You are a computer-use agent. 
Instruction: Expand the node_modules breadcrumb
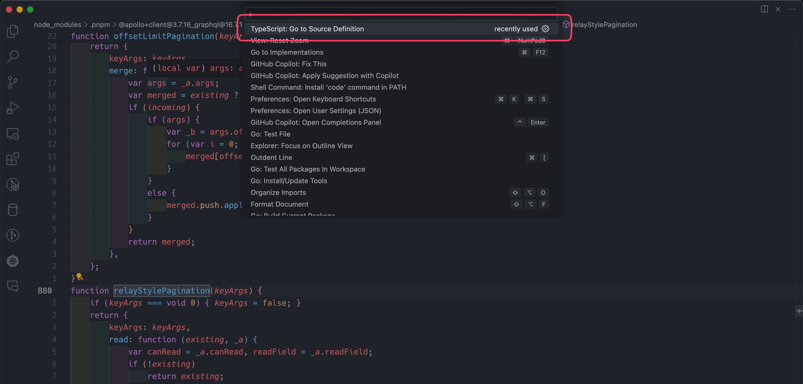click(57, 25)
